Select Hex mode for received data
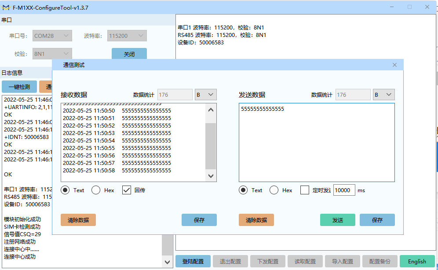Image resolution: width=438 pixels, height=270 pixels. tap(96, 190)
